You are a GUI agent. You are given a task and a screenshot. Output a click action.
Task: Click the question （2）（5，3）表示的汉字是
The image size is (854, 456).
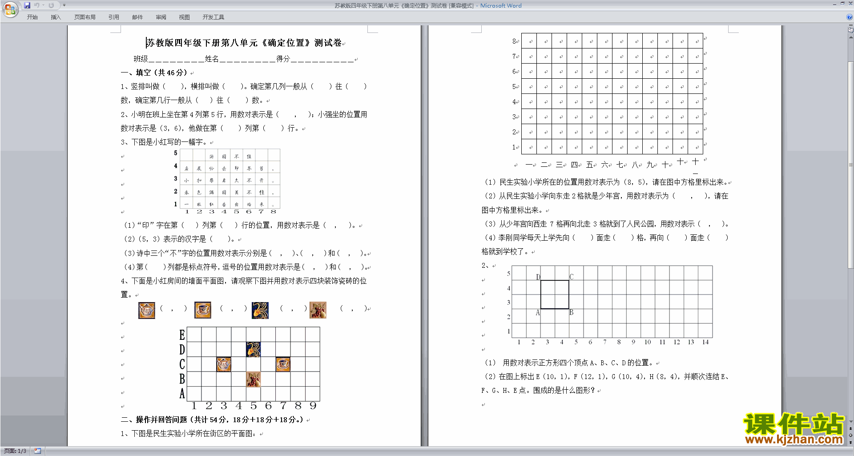(x=179, y=239)
